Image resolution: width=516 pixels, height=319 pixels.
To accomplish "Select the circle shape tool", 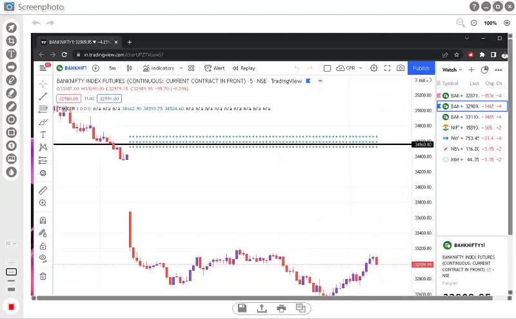I will 12,119.
